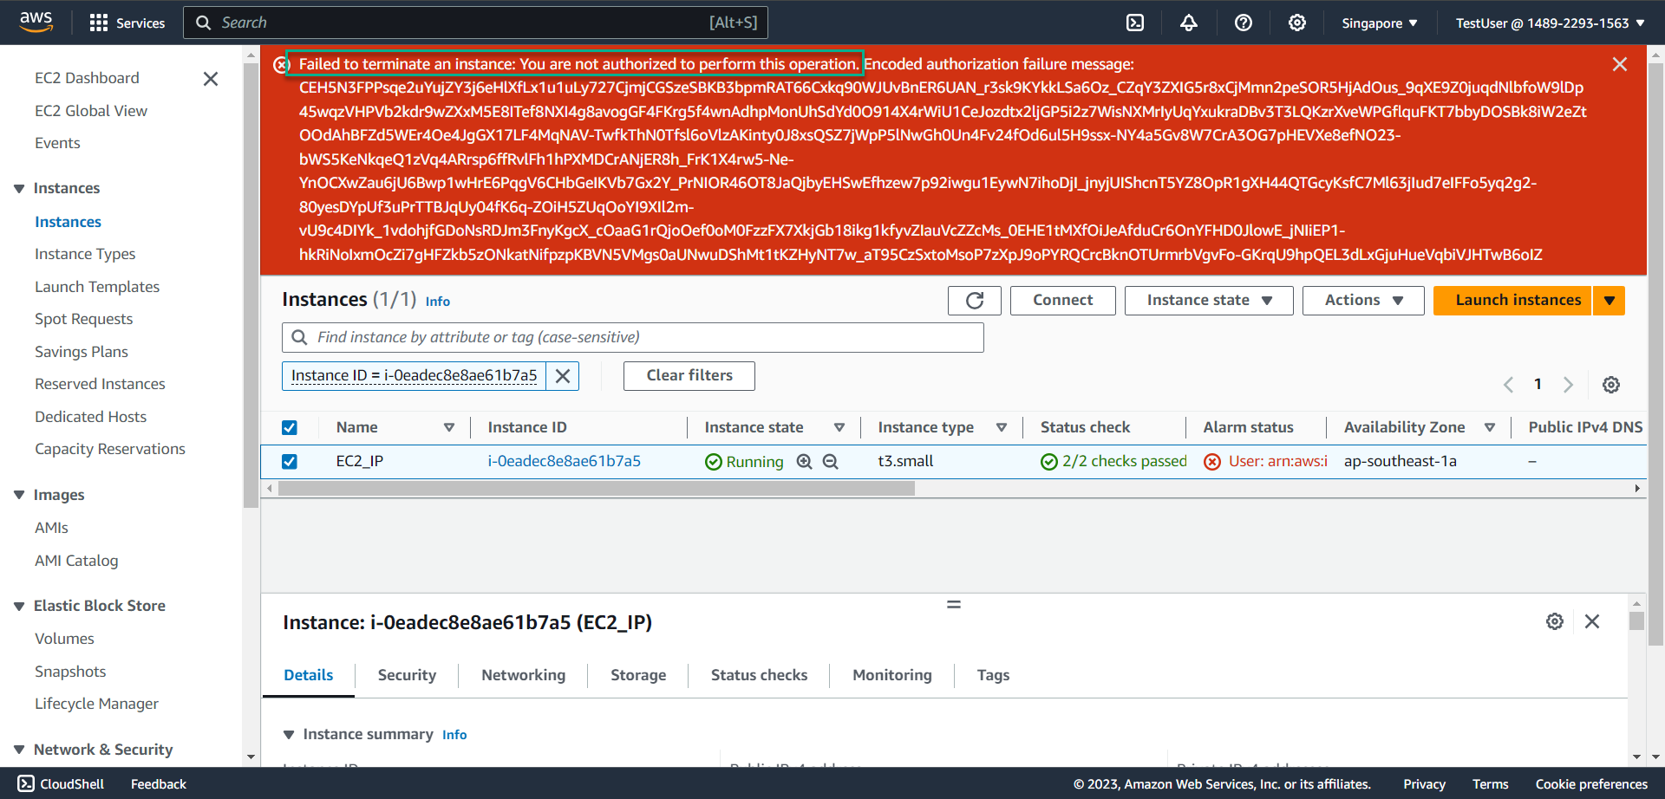Open Info link beside Instance summary
Screen dimensions: 1665x799
(x=454, y=735)
